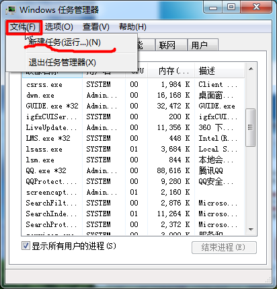This screenshot has height=289, width=277.
Task: Switch to the 用户 tab
Action: point(202,45)
